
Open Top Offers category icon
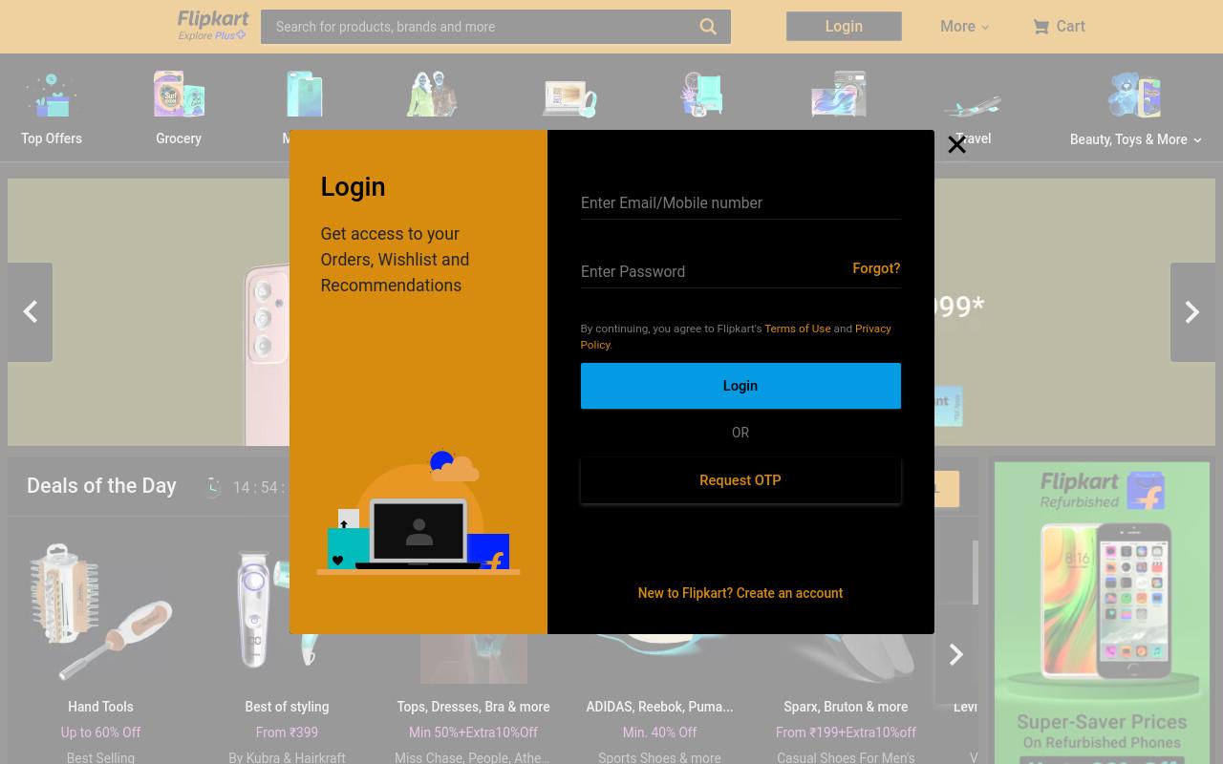tap(52, 95)
